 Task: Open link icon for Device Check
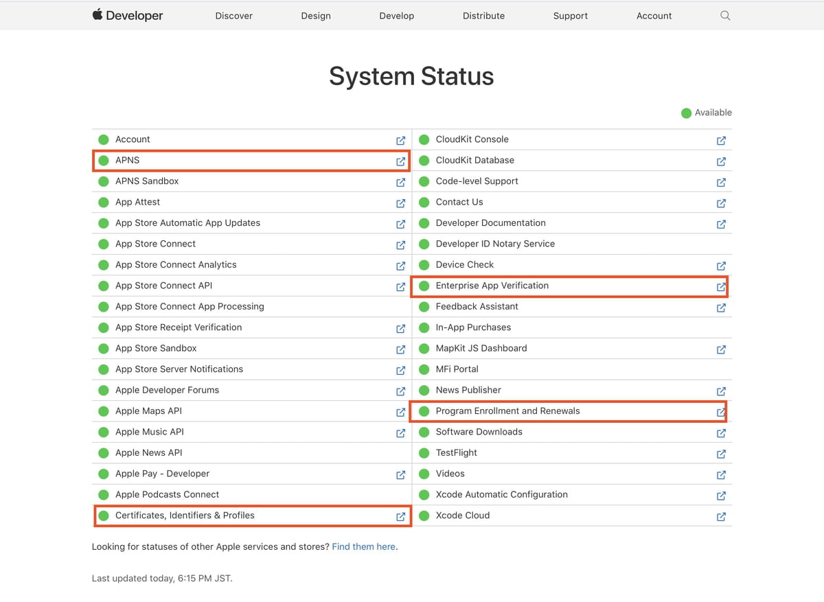point(721,266)
